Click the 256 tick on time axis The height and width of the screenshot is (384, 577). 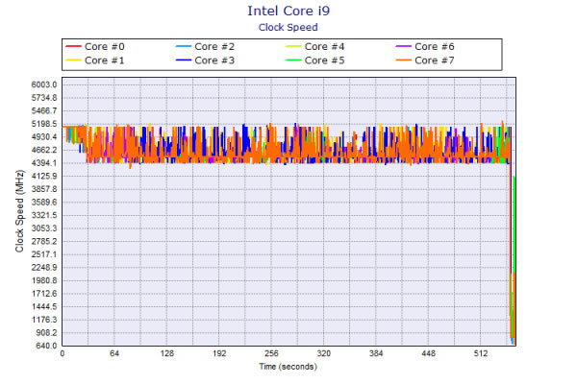click(271, 354)
